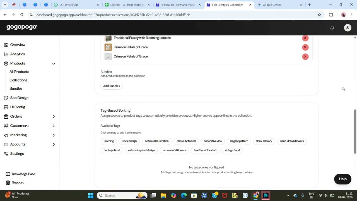357x201 pixels.
Task: Expand the Orders sidebar section
Action: point(54,116)
